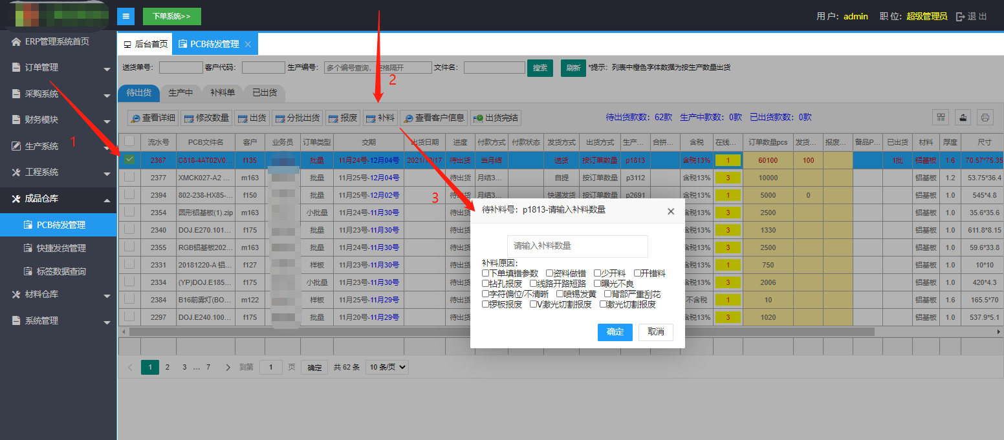This screenshot has height=440, width=1004.
Task: Switch to the 补料单 tab
Action: (223, 92)
